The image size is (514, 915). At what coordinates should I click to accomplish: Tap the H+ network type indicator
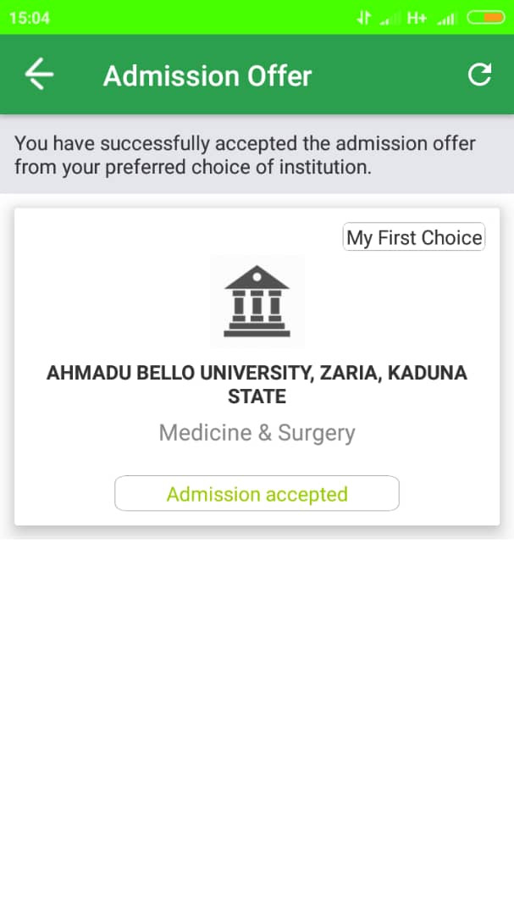point(417,18)
